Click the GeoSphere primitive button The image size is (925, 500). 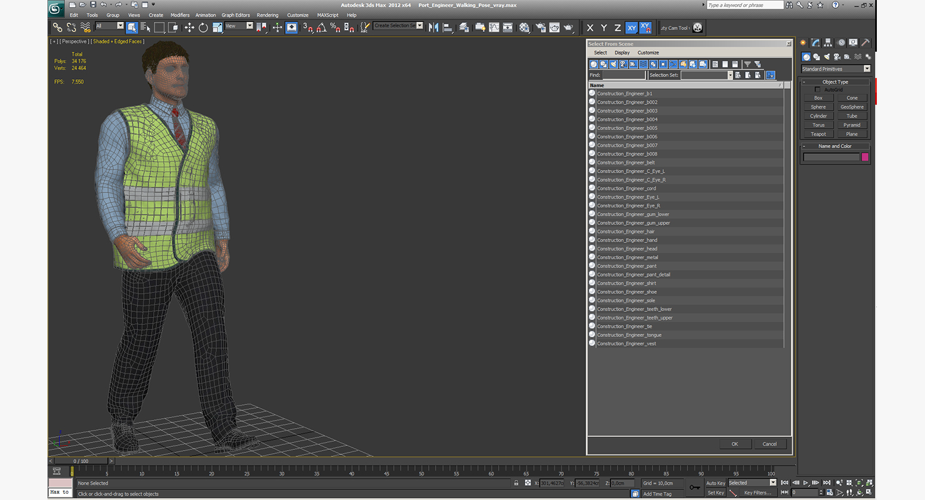[852, 107]
